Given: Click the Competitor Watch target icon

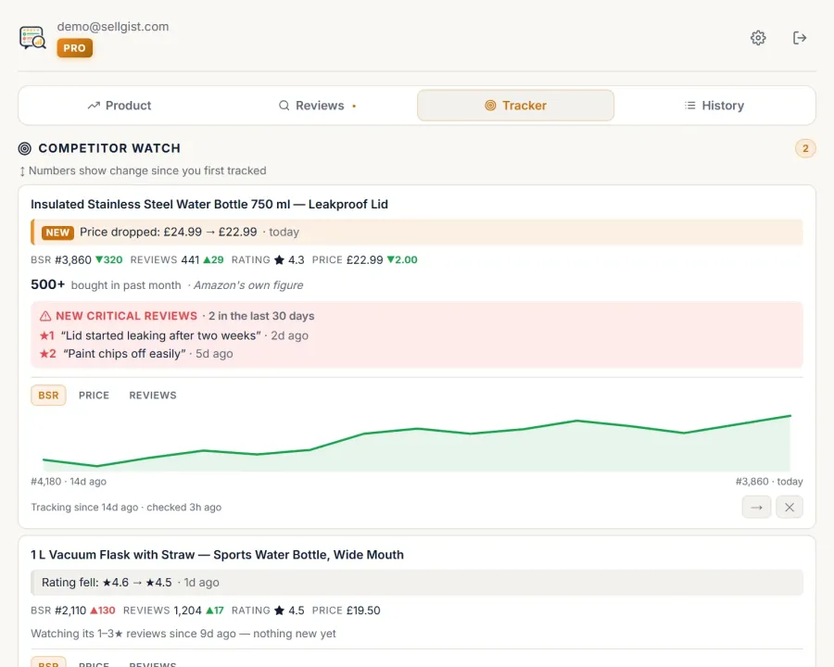Looking at the screenshot, I should [24, 148].
